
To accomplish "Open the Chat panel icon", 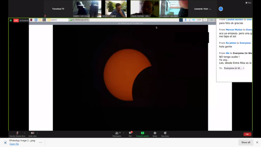I will click(x=130, y=133).
